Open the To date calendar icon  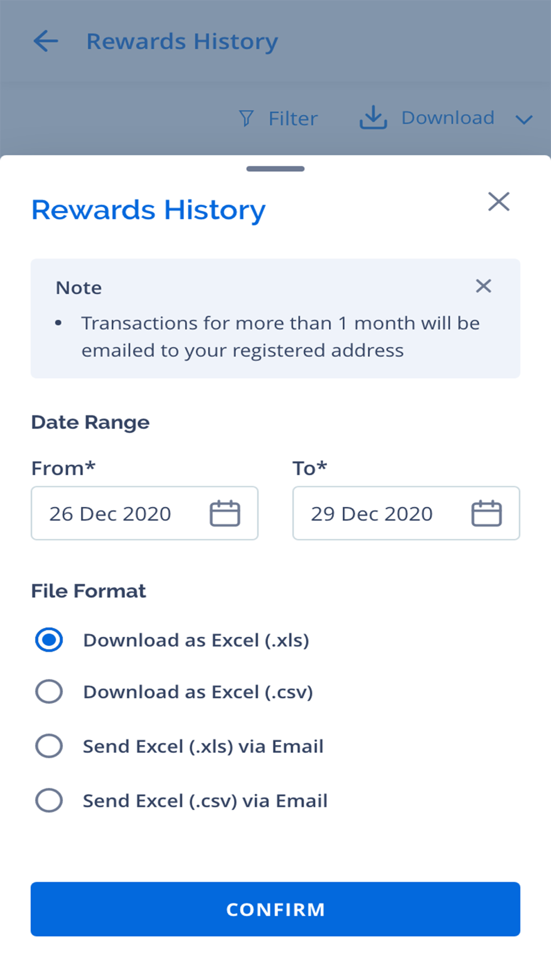click(487, 513)
